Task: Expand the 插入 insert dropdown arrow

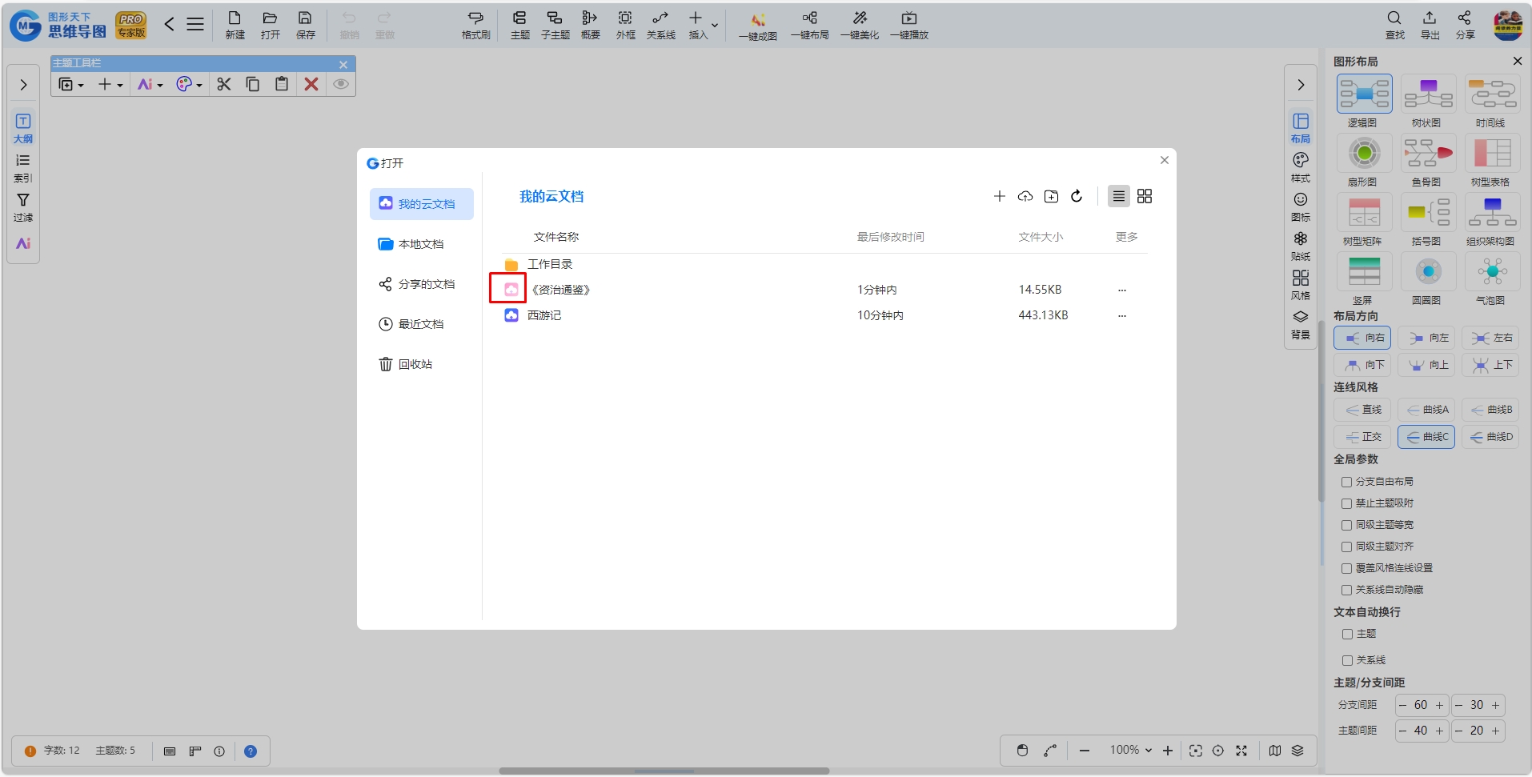Action: pyautogui.click(x=715, y=26)
